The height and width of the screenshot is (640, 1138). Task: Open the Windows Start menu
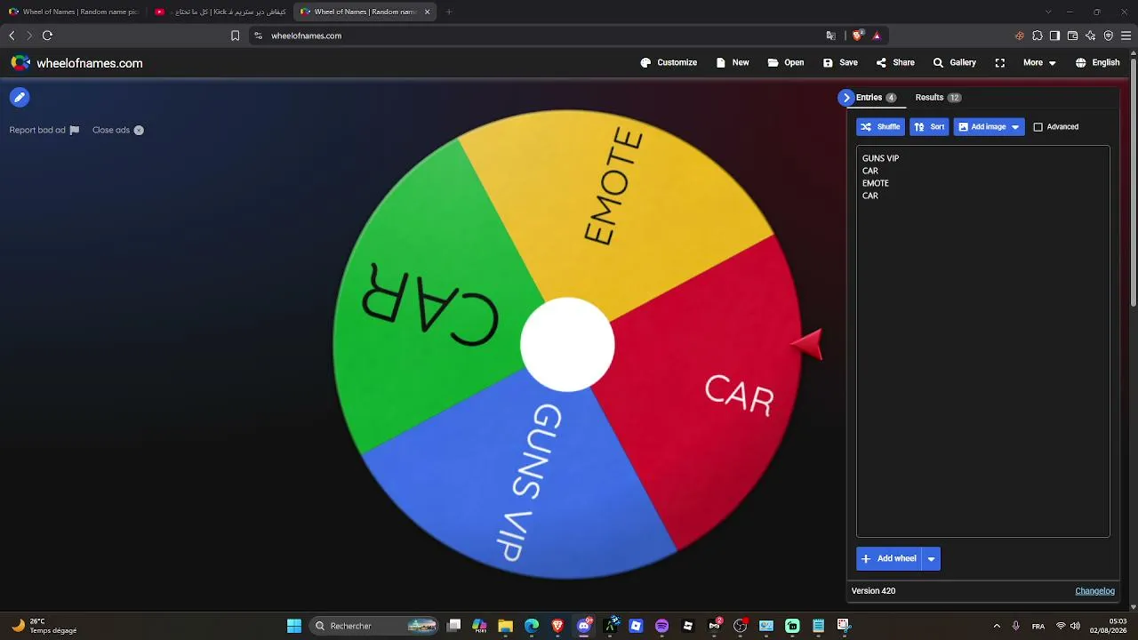(294, 626)
